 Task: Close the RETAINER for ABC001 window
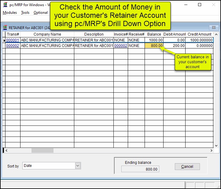tap(214, 27)
